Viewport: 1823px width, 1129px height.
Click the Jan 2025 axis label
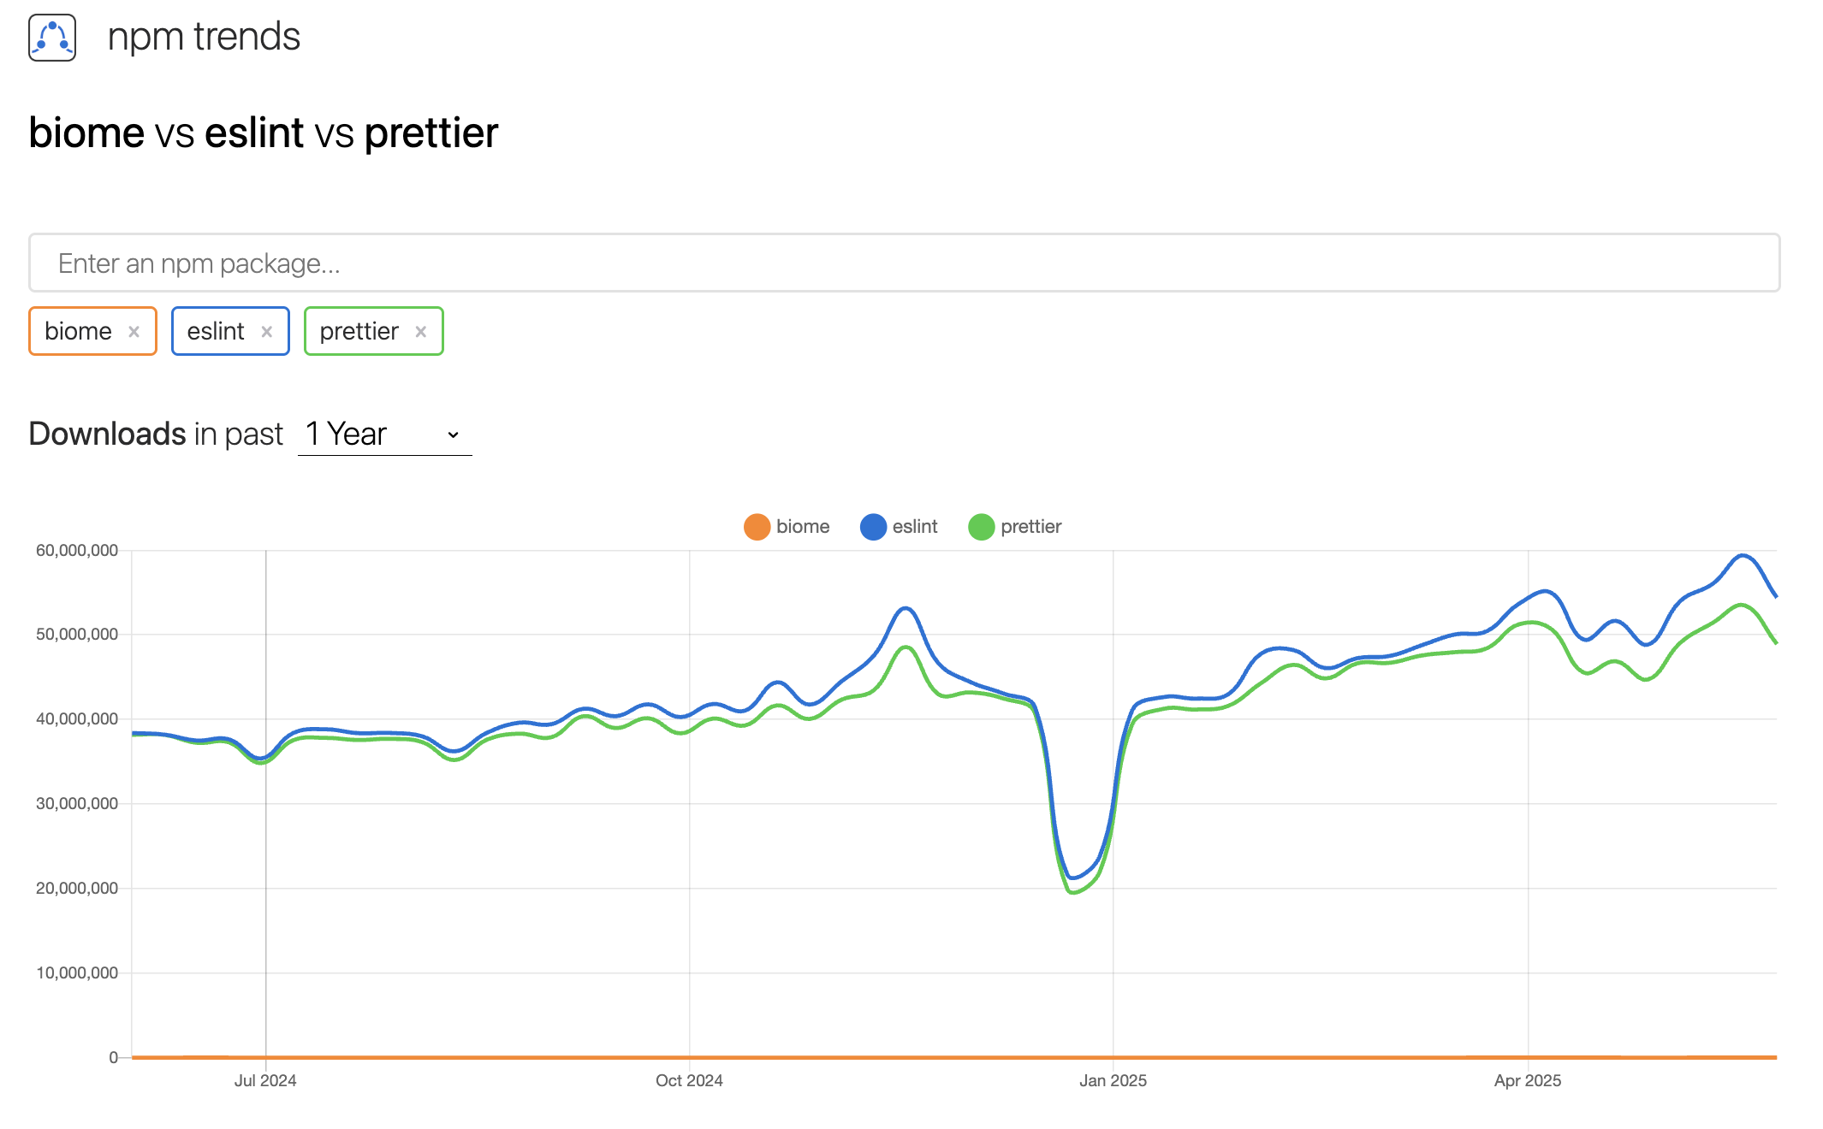[1113, 1080]
